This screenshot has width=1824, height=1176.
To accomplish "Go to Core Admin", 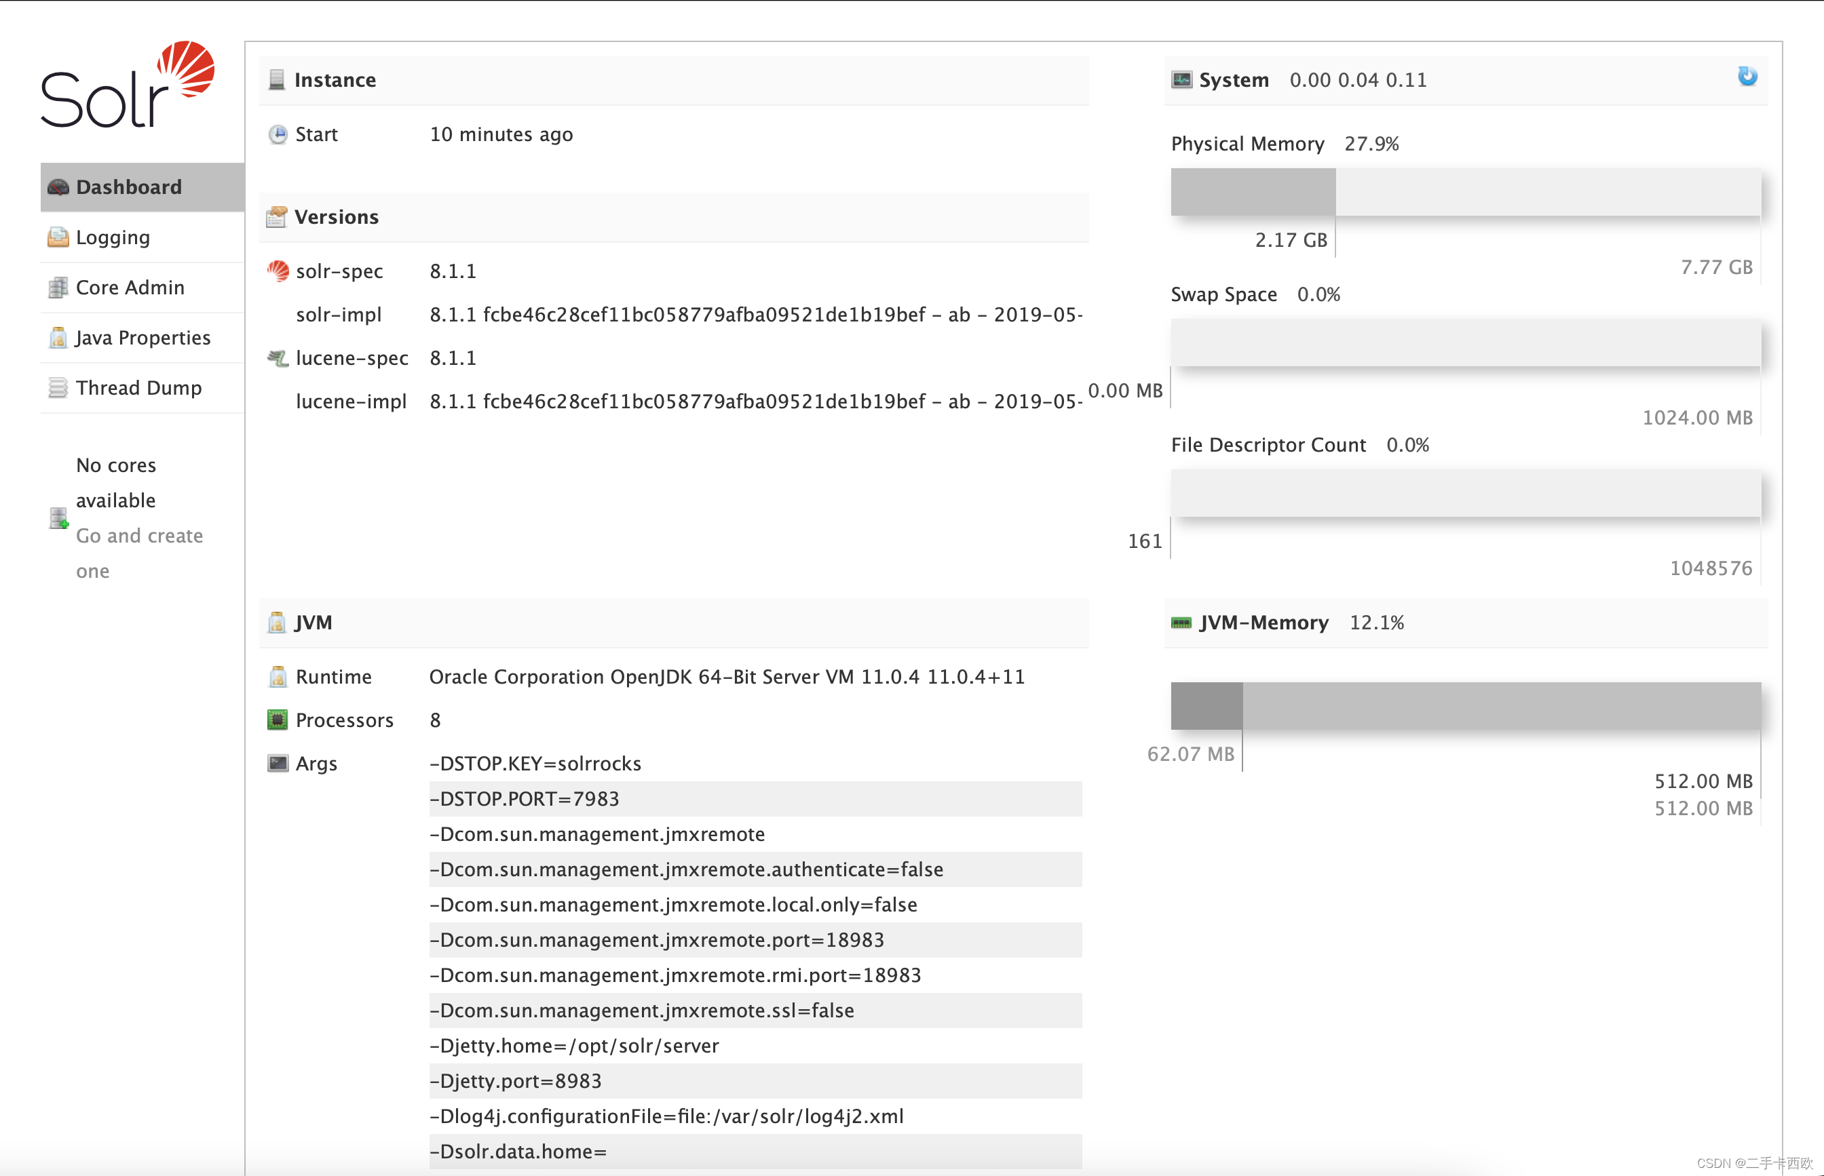I will coord(142,288).
